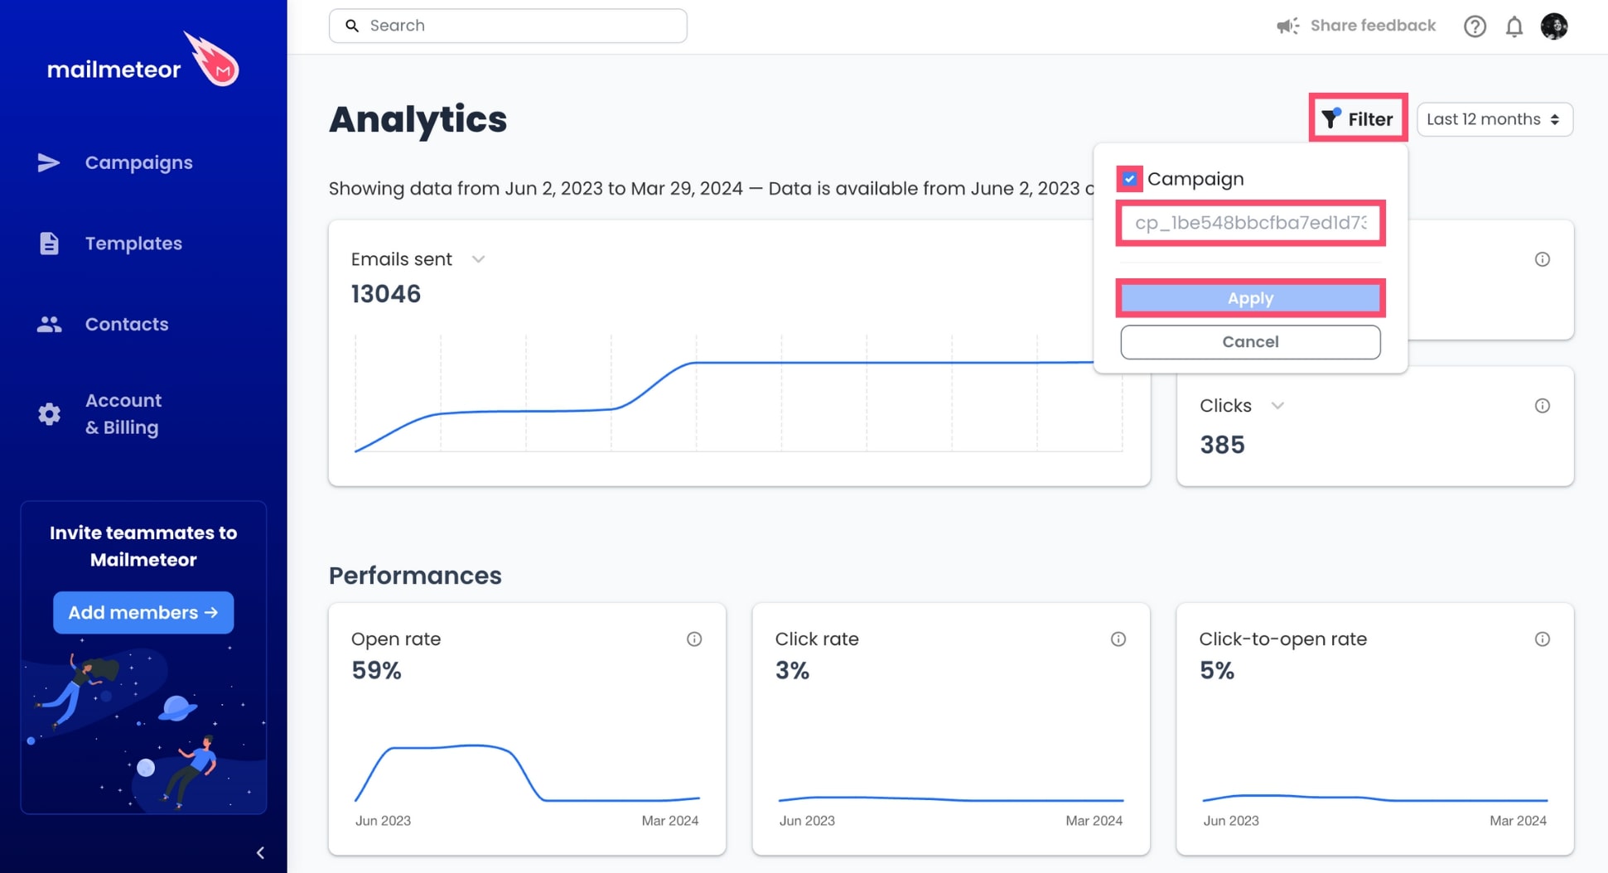Click the campaign ID input field
This screenshot has width=1608, height=873.
1250,223
